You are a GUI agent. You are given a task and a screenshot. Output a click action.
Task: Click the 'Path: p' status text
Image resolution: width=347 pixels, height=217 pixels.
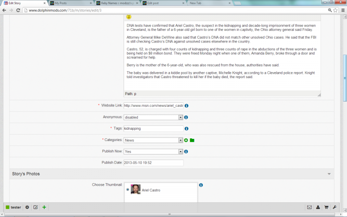[x=131, y=94]
